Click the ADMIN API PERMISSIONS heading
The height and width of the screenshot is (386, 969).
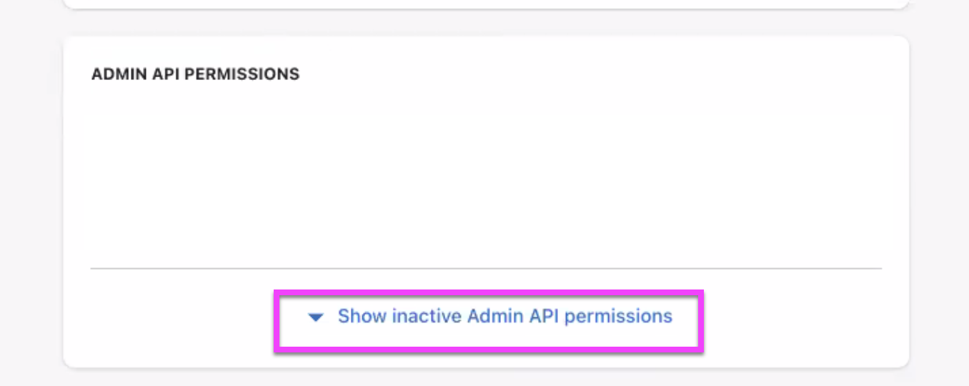coord(195,74)
